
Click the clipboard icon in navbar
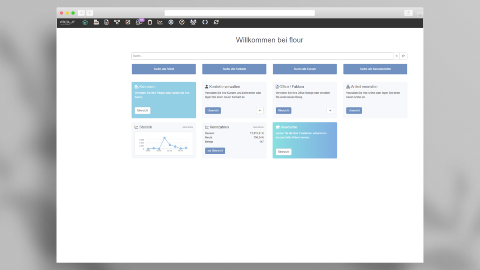pyautogui.click(x=150, y=22)
